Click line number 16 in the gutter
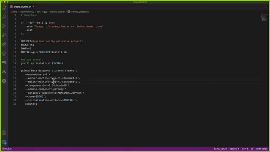This screenshot has width=270, height=152. click(x=15, y=71)
